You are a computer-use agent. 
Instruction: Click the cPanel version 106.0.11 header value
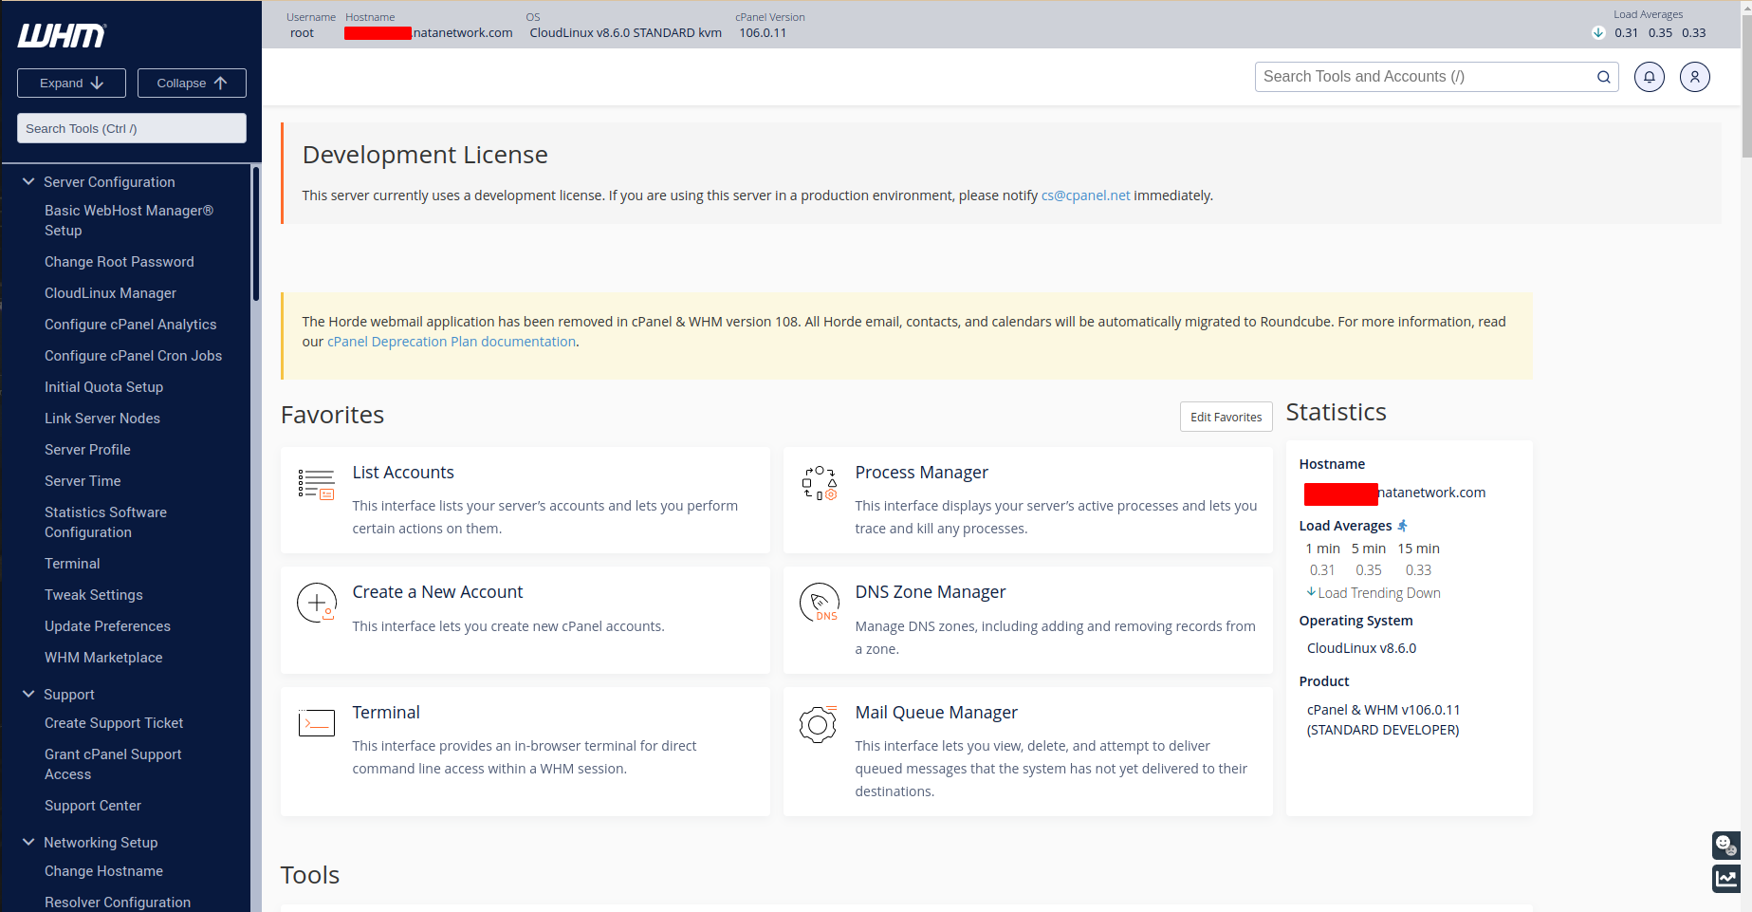[763, 33]
